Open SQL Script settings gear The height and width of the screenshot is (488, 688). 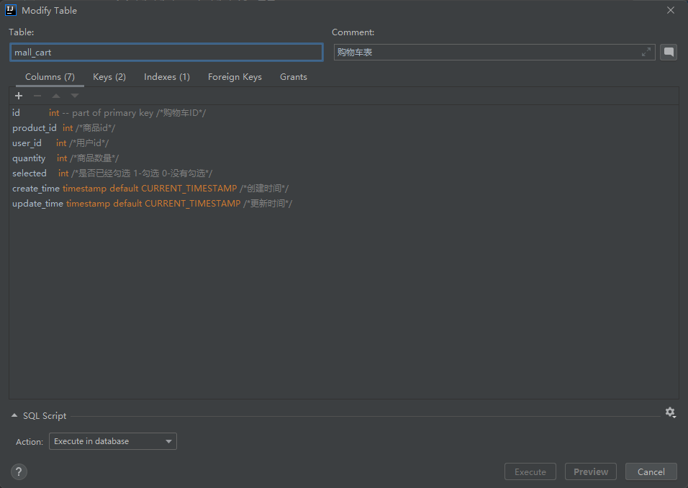670,412
